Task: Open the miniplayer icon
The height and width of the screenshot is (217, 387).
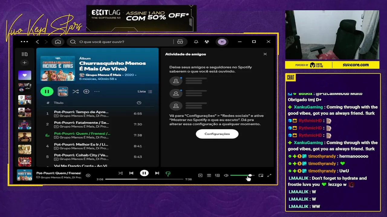Action: tap(261, 175)
